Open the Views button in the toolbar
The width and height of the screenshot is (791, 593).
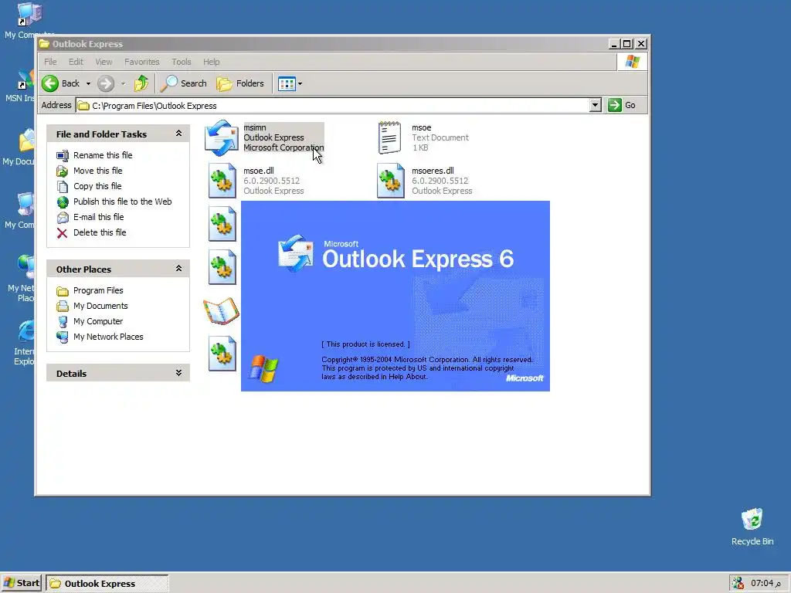[x=287, y=83]
